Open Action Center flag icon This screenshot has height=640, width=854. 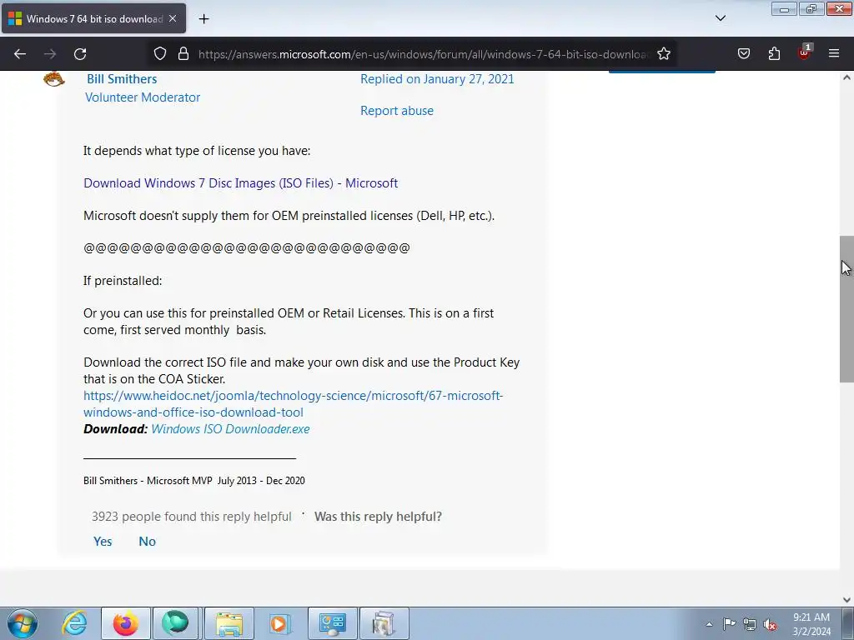pyautogui.click(x=729, y=623)
